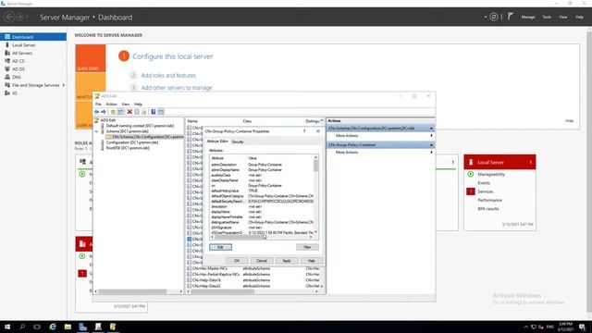Select defaultSecurityDescriptor attribute row
Image resolution: width=592 pixels, height=333 pixels.
(x=263, y=202)
